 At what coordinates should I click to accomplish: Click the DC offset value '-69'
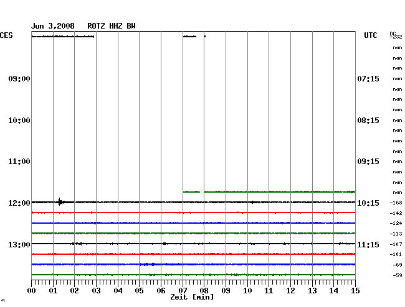coord(398,265)
